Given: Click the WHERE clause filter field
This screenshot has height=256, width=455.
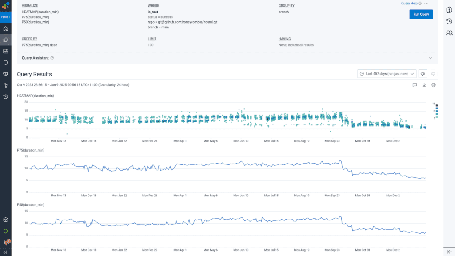Looking at the screenshot, I should click(182, 20).
